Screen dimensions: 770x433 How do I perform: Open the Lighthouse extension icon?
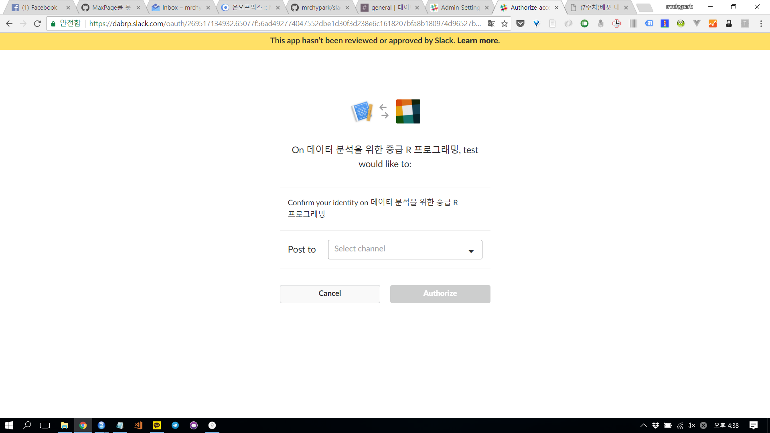[665, 24]
